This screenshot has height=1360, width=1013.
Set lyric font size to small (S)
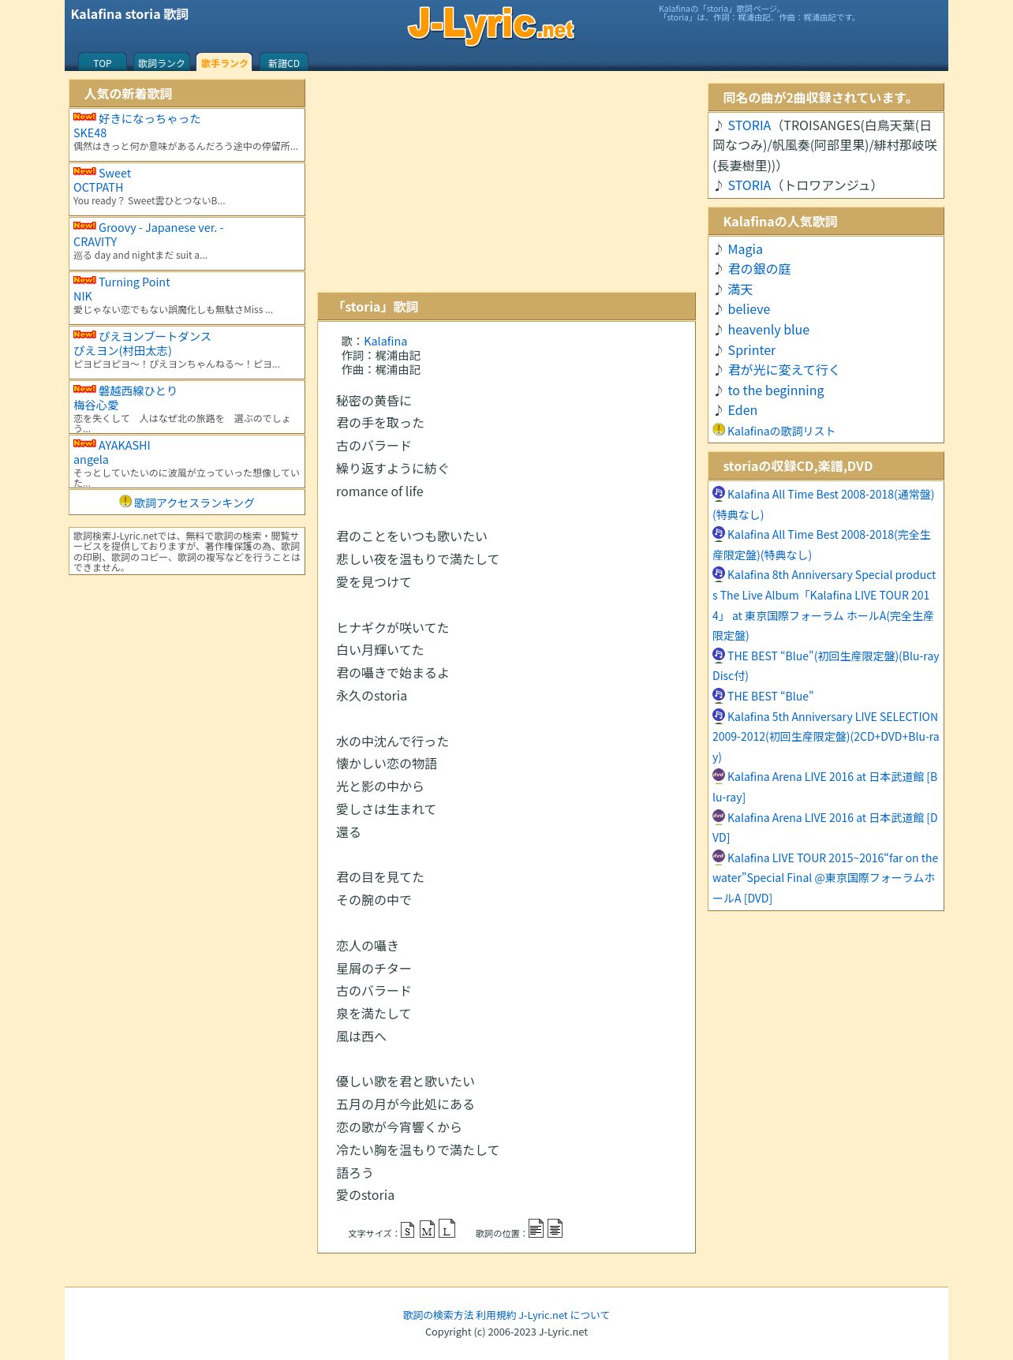(407, 1230)
